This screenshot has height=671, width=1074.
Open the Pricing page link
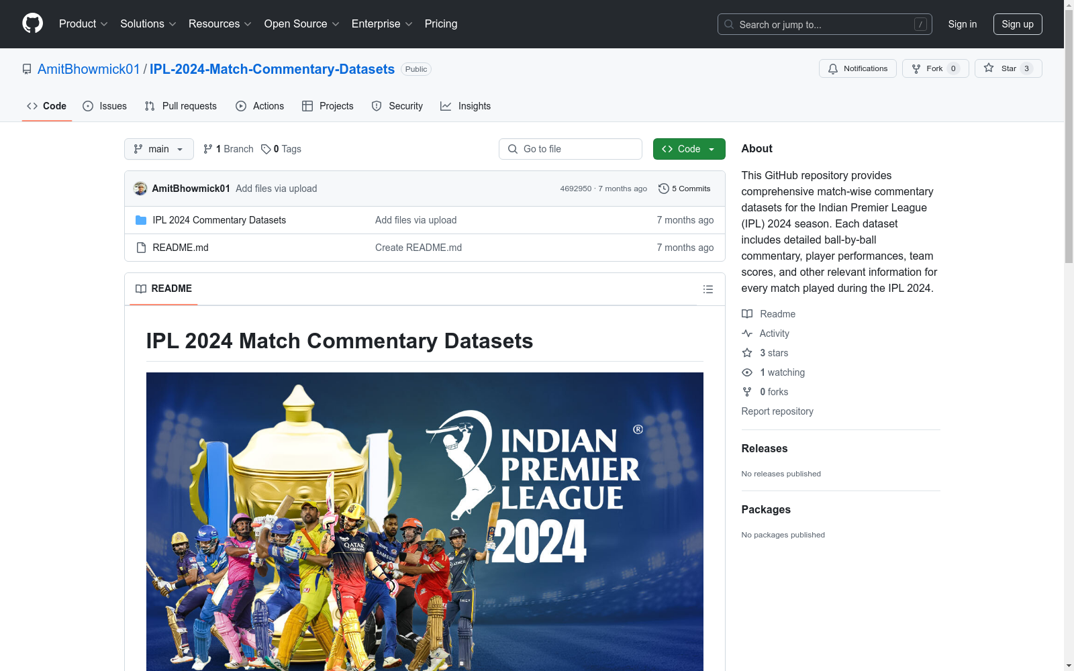coord(441,23)
